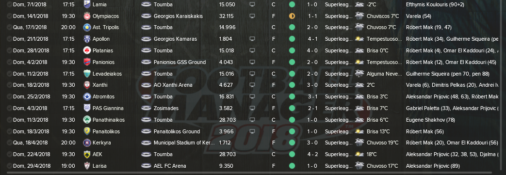
Task: Click the AEK club crest
Action: [x=86, y=154]
